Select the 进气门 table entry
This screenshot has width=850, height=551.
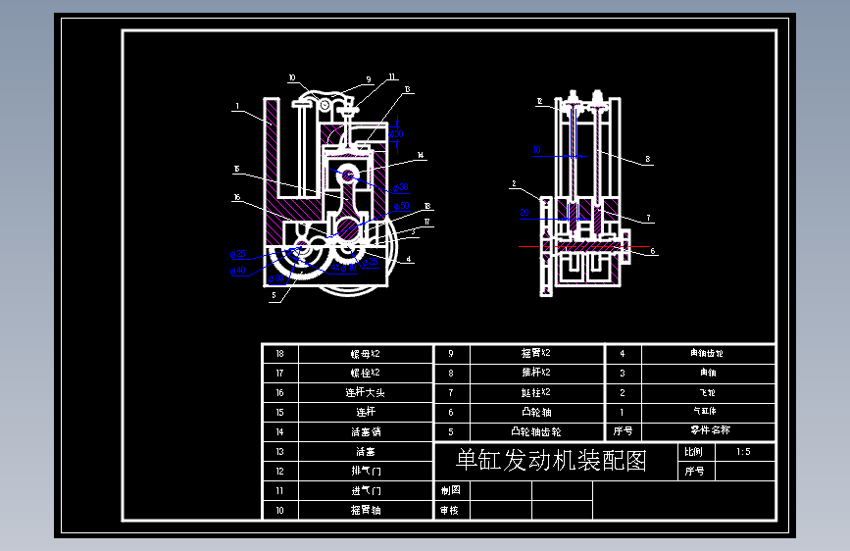[x=366, y=491]
